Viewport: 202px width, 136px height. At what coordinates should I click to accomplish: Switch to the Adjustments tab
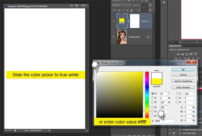[175, 46]
